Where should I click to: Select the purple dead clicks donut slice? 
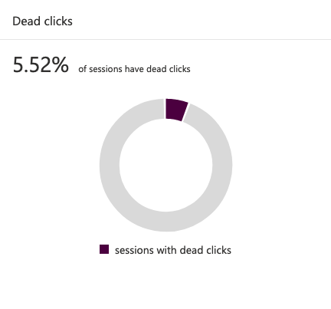point(175,110)
